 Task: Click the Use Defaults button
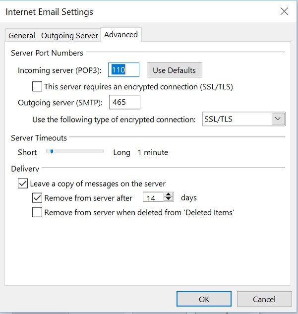pyautogui.click(x=175, y=70)
